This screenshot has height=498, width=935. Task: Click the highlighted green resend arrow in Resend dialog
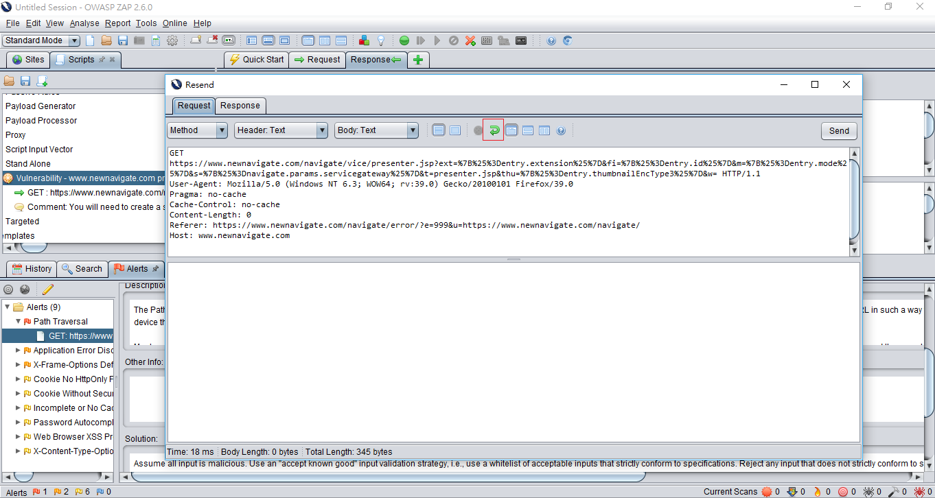click(x=494, y=130)
